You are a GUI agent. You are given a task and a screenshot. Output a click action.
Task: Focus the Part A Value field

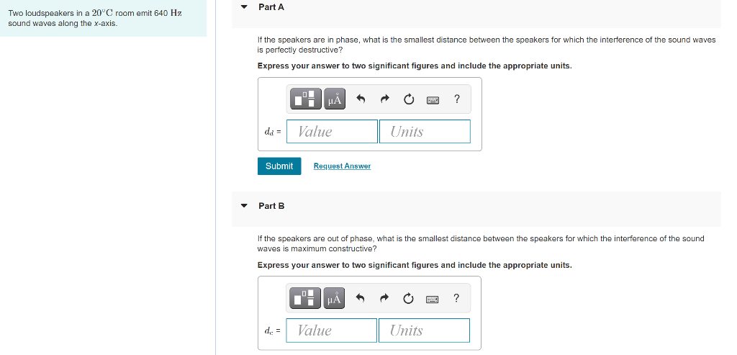click(332, 131)
